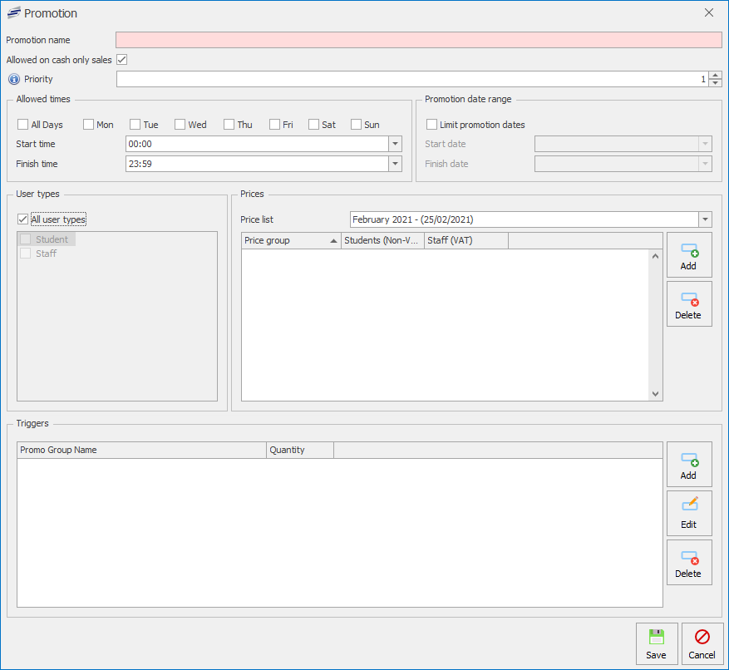Click the Save floppy disk icon
Image resolution: width=729 pixels, height=670 pixels.
(x=656, y=638)
